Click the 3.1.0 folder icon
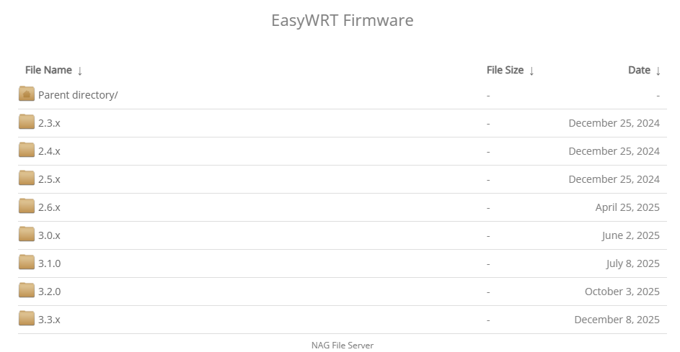Image resolution: width=680 pixels, height=352 pixels. pyautogui.click(x=27, y=263)
